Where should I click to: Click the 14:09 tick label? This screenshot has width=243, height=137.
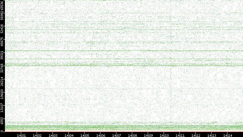[x=148, y=135]
